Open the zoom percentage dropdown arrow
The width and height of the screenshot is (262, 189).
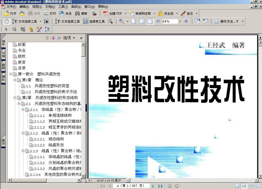(180, 21)
